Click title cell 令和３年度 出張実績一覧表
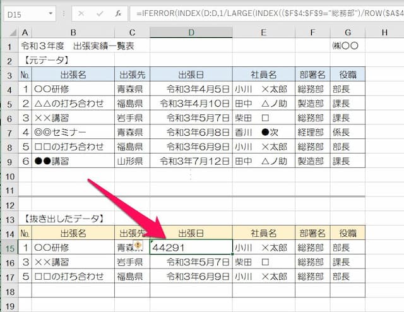 point(78,46)
